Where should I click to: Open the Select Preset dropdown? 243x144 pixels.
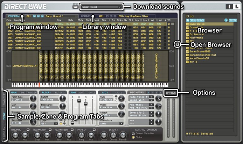[101, 7]
